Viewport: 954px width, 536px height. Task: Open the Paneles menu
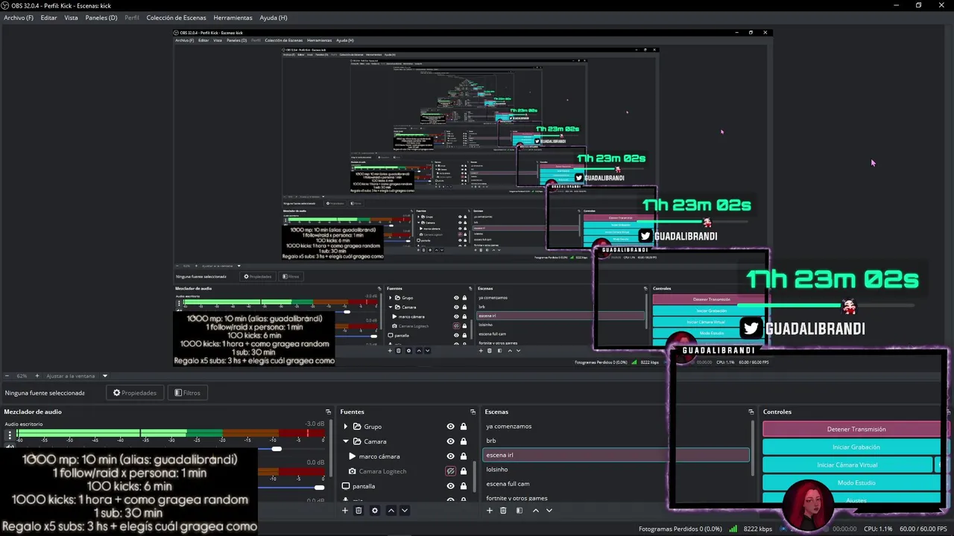coord(101,17)
